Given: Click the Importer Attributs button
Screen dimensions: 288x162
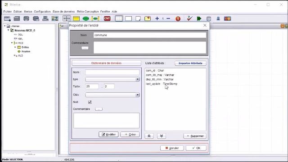Looking at the screenshot, I should 190,63.
